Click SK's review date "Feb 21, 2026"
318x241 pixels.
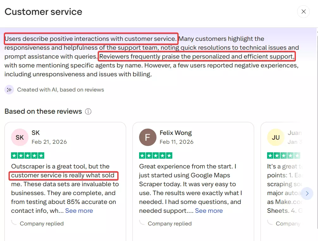click(49, 142)
